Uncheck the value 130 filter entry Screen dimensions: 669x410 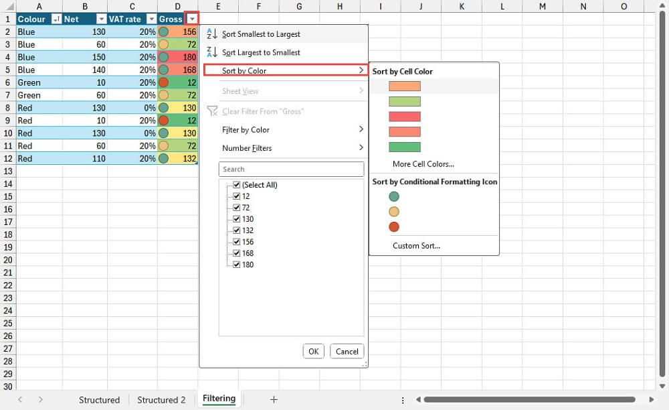(x=237, y=218)
